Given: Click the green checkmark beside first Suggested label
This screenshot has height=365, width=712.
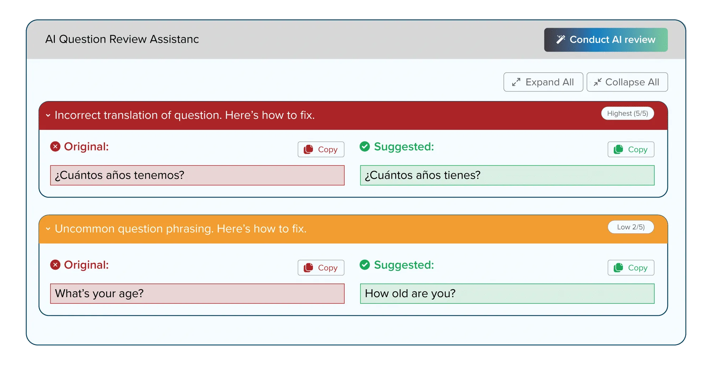Looking at the screenshot, I should pos(364,146).
